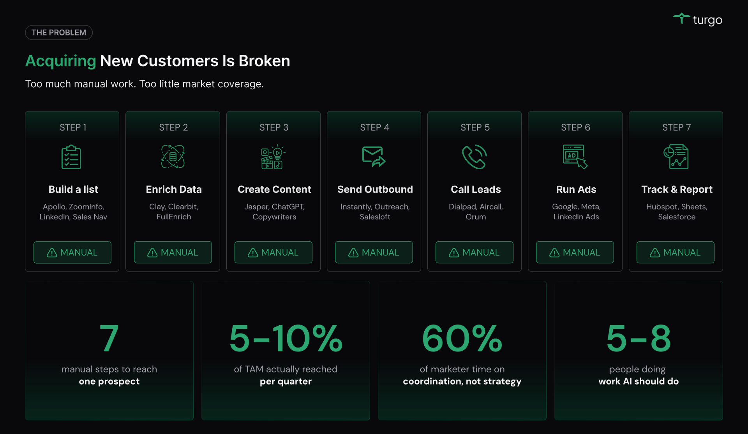Click the Send Outbound envelope icon
The height and width of the screenshot is (434, 748).
[x=374, y=157]
